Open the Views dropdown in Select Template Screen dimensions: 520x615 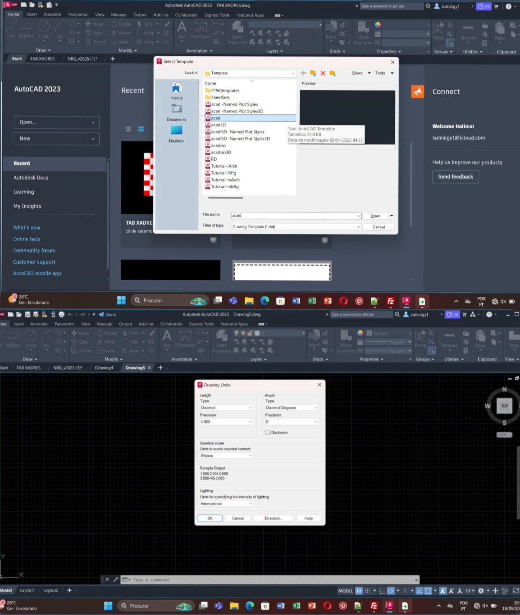361,73
